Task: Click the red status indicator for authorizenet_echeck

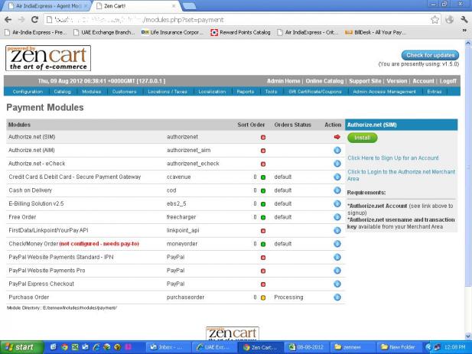Action: 263,164
